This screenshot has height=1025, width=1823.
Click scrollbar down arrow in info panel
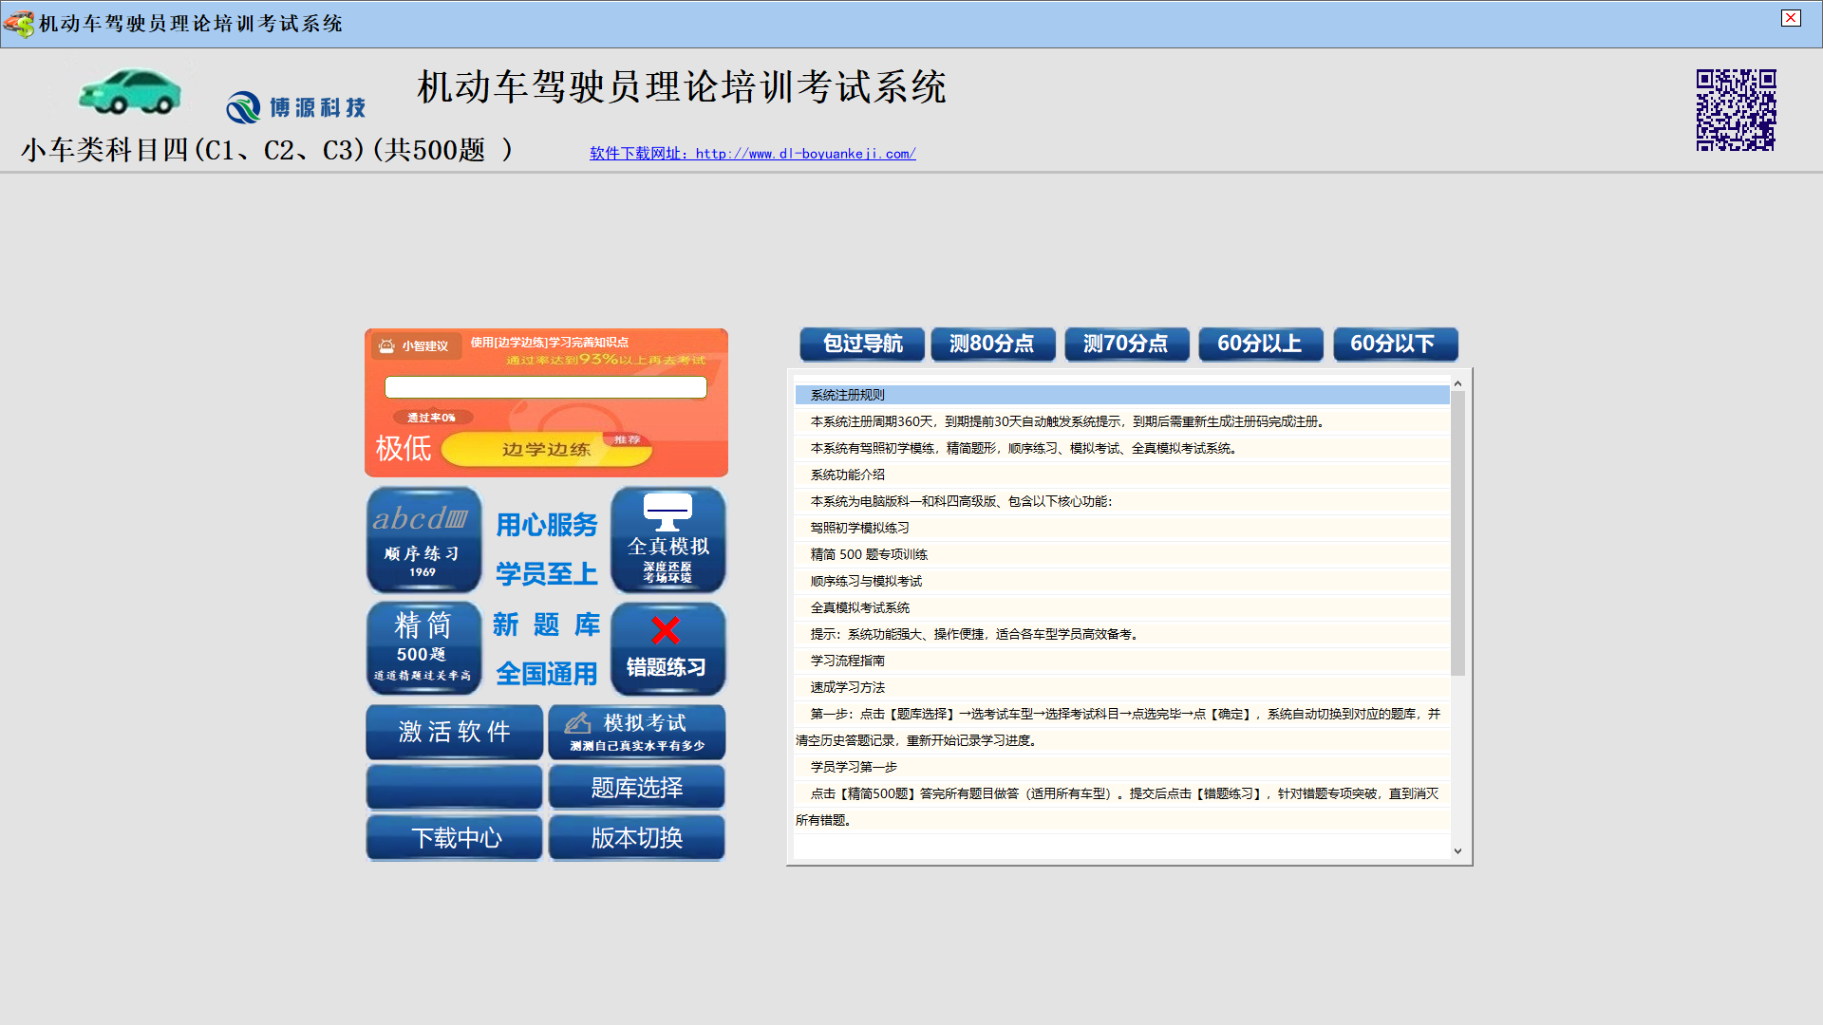(x=1457, y=851)
